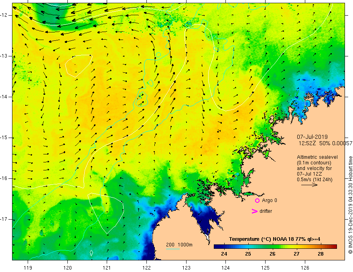The height and width of the screenshot is (272, 353).
Task: Click the magenta drifter arrowhead symbol
Action: coord(254,211)
